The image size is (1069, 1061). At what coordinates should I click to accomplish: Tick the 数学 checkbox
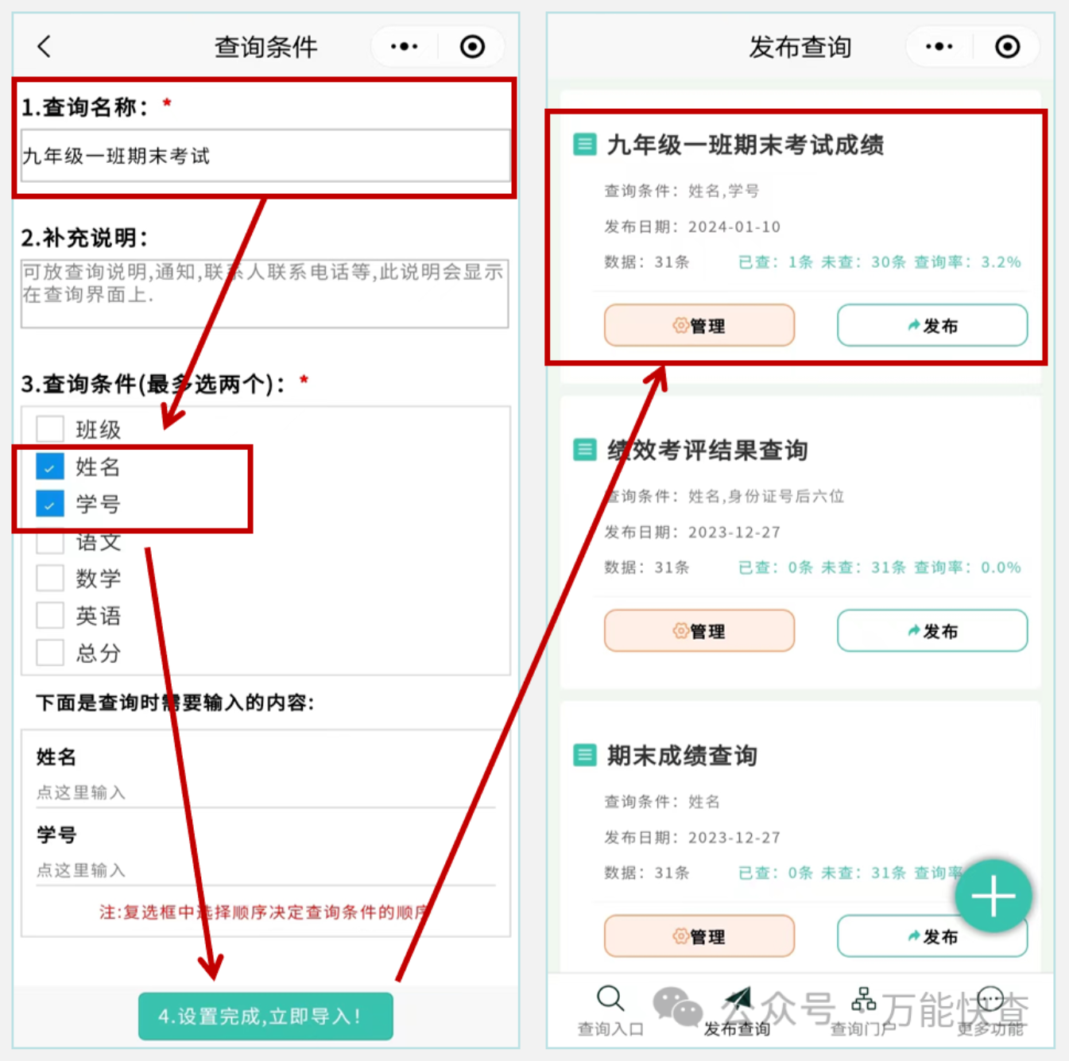pos(50,578)
